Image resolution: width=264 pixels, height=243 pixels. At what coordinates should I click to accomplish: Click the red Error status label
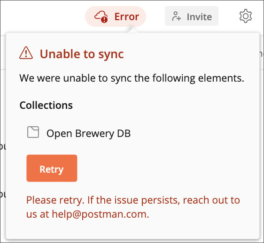pyautogui.click(x=127, y=16)
